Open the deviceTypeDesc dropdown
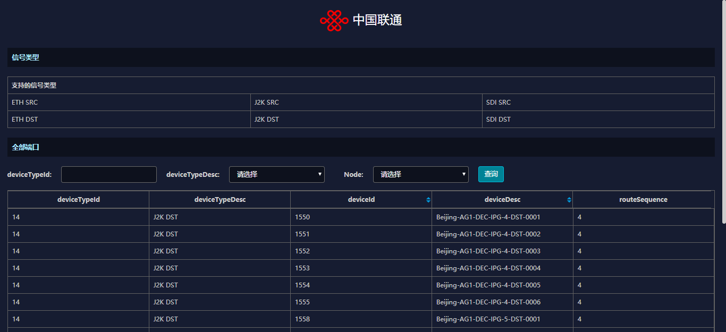726x332 pixels. pyautogui.click(x=276, y=174)
